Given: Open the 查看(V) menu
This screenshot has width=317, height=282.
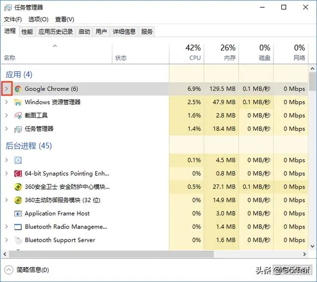Looking at the screenshot, I should 65,19.
